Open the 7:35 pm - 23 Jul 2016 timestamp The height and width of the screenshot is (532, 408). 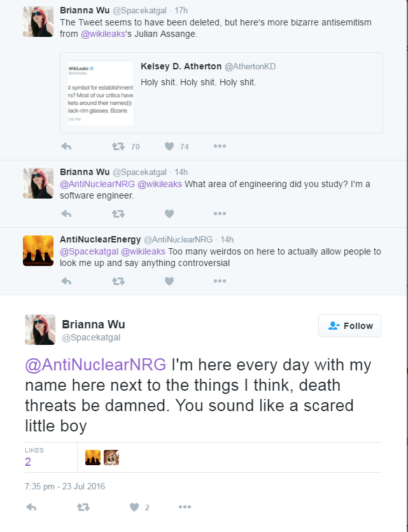(65, 486)
